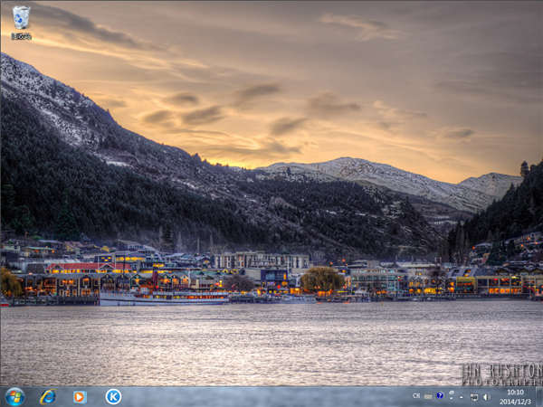Open the Windows Start menu
This screenshot has width=543, height=407.
click(x=14, y=396)
